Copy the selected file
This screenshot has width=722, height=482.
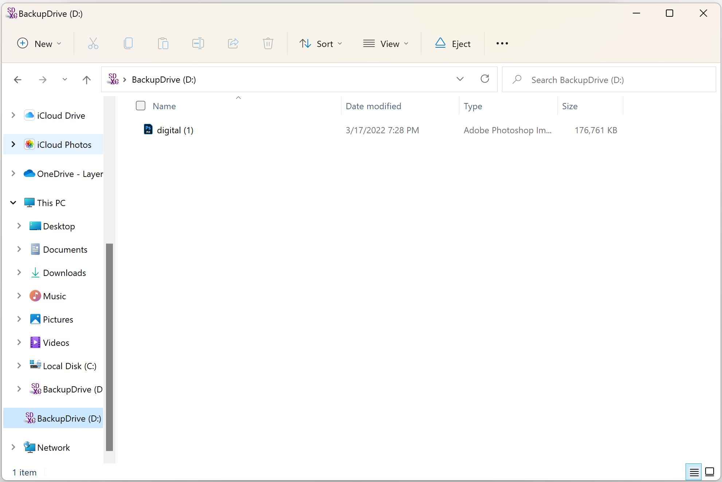(128, 43)
